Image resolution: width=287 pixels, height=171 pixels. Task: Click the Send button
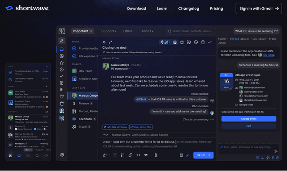tap(200, 155)
